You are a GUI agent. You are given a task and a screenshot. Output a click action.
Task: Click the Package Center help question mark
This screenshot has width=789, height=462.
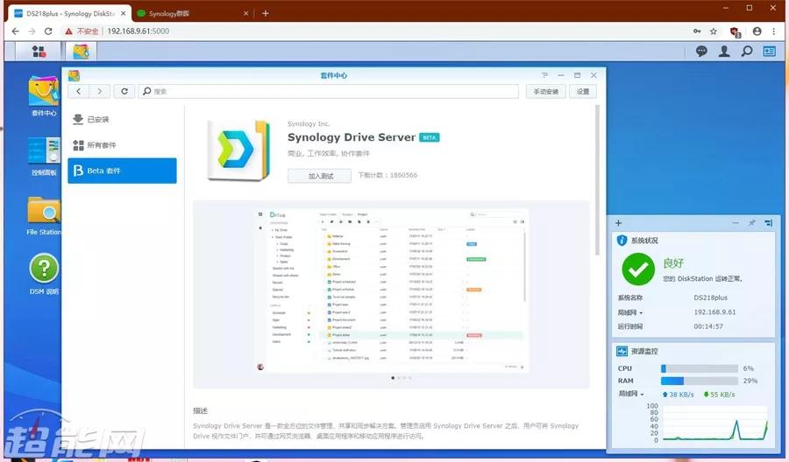[x=544, y=75]
